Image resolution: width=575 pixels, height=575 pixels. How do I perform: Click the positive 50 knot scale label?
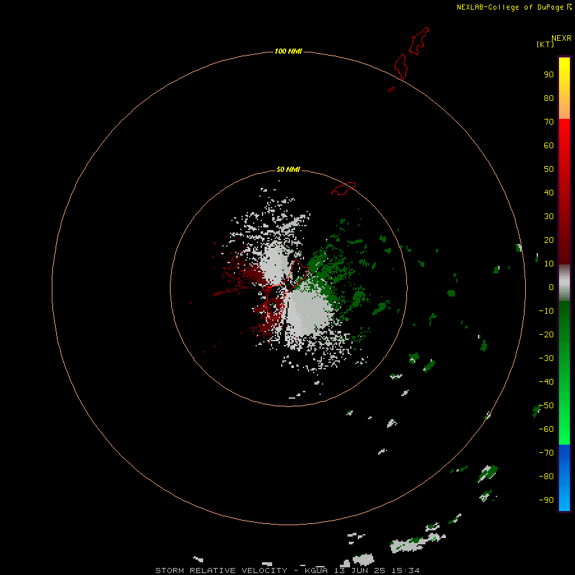point(549,169)
